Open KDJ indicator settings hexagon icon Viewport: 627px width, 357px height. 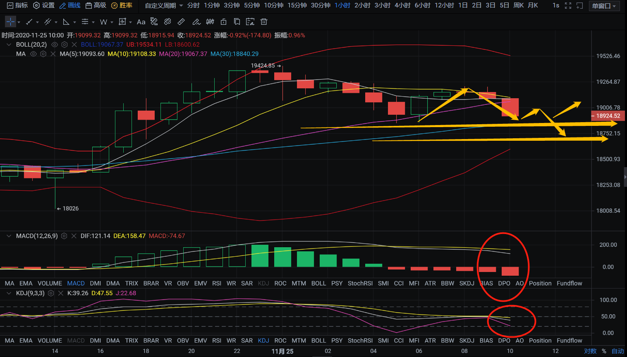coord(51,293)
